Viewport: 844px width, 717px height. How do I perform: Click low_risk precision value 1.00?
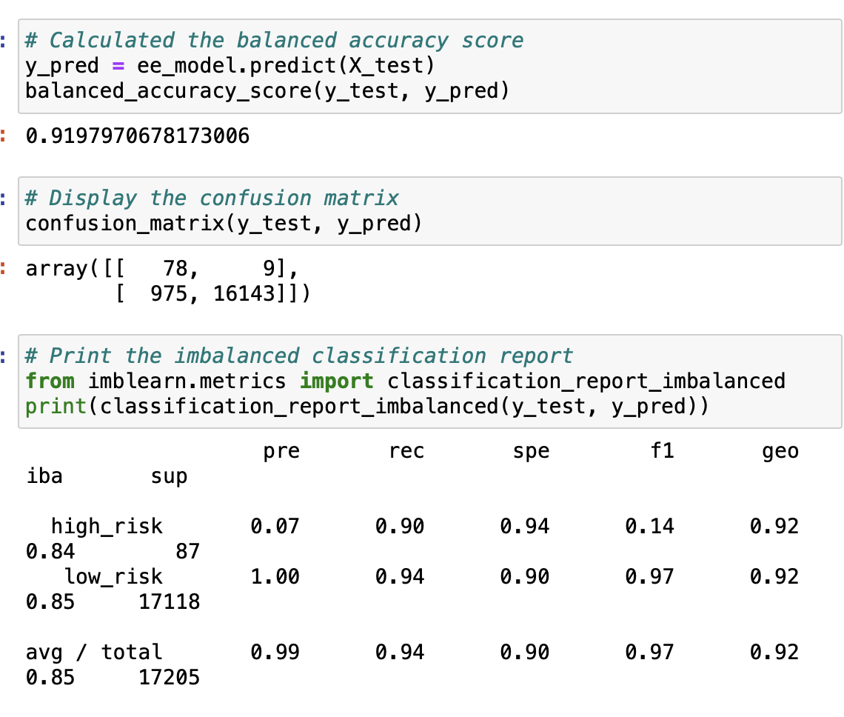click(275, 577)
